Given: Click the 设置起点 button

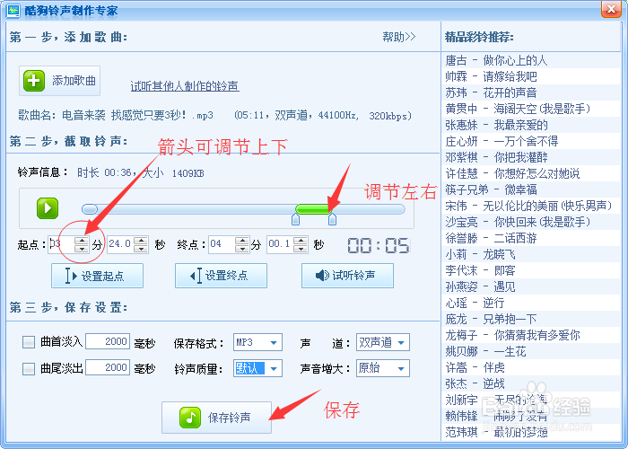Looking at the screenshot, I should pyautogui.click(x=97, y=276).
